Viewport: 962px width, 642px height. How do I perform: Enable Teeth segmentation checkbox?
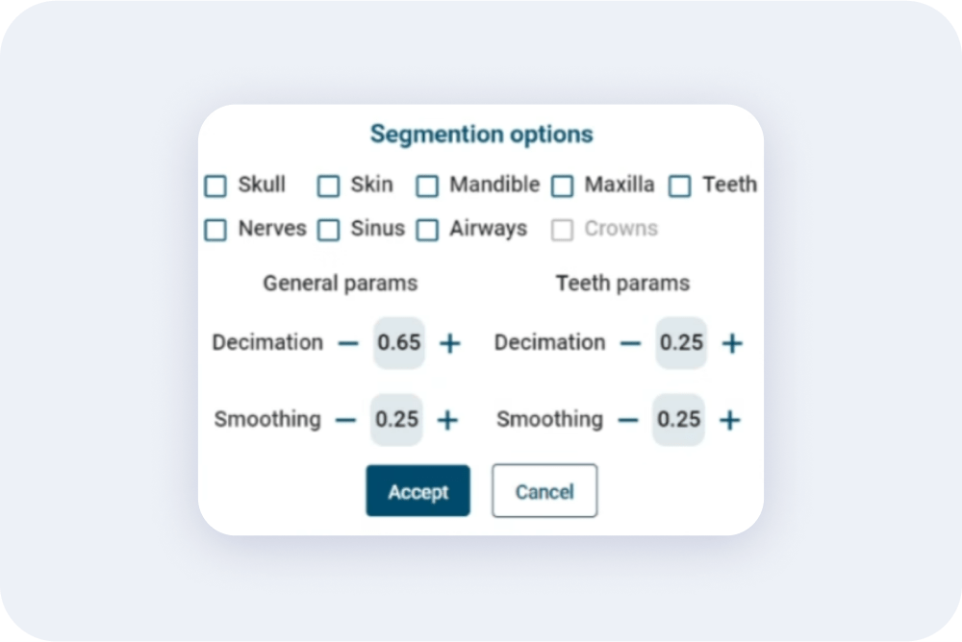tap(680, 185)
